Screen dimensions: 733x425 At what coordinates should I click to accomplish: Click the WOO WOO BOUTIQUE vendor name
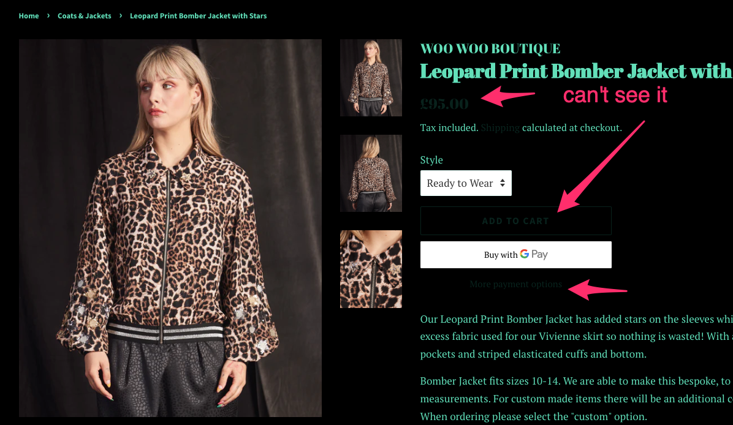[490, 48]
